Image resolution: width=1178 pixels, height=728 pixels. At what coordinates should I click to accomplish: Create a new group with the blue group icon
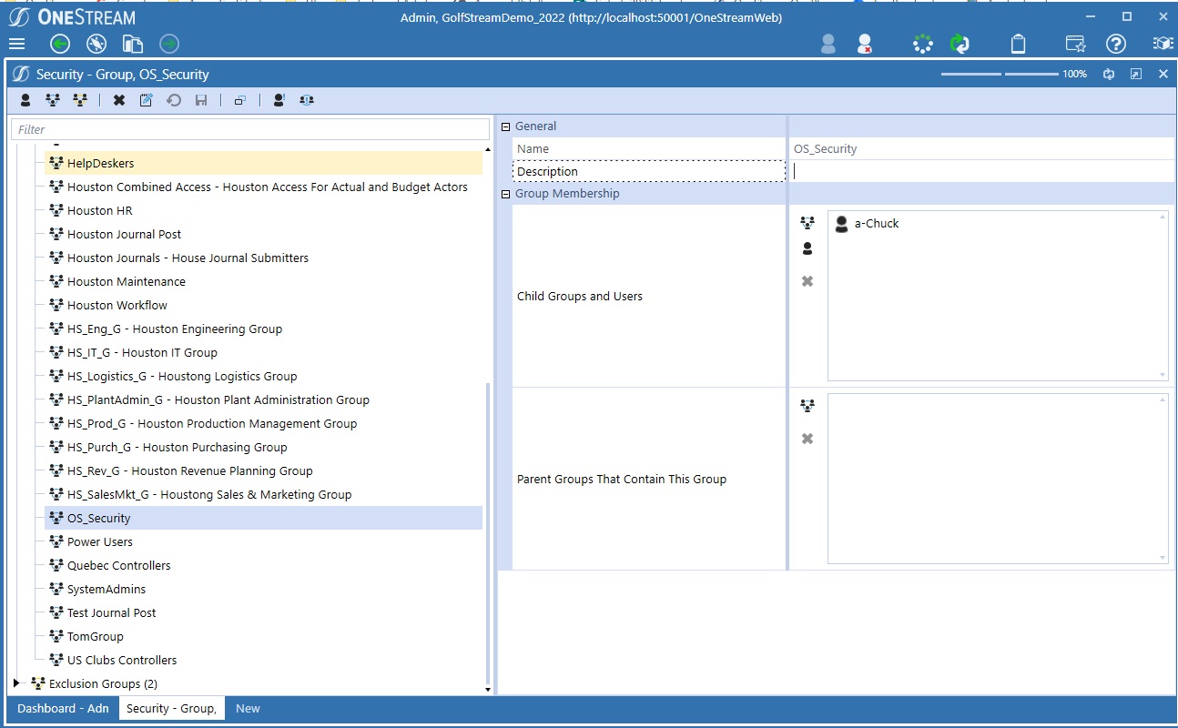[x=53, y=100]
